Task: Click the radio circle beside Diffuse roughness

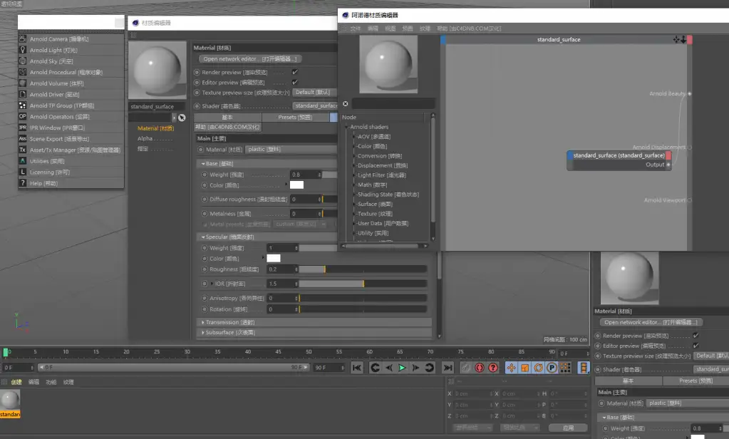Action: pos(204,199)
